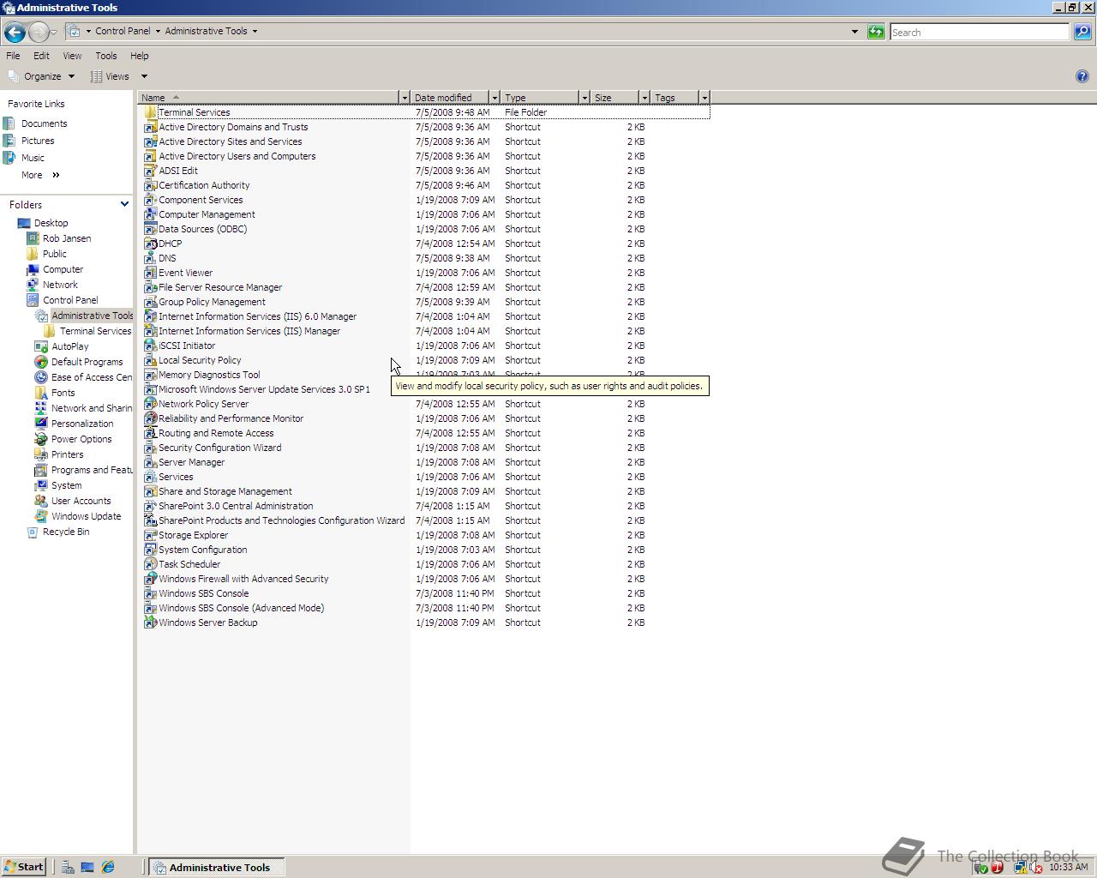
Task: Select the iSCSI Initiator icon
Action: [150, 346]
